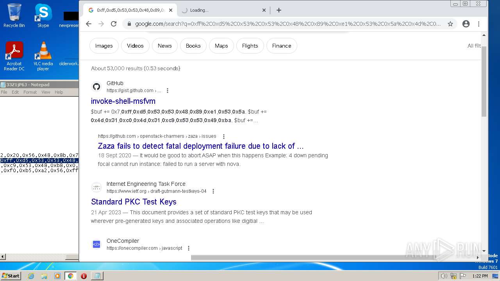Open Chrome's three-dot menu

479,24
